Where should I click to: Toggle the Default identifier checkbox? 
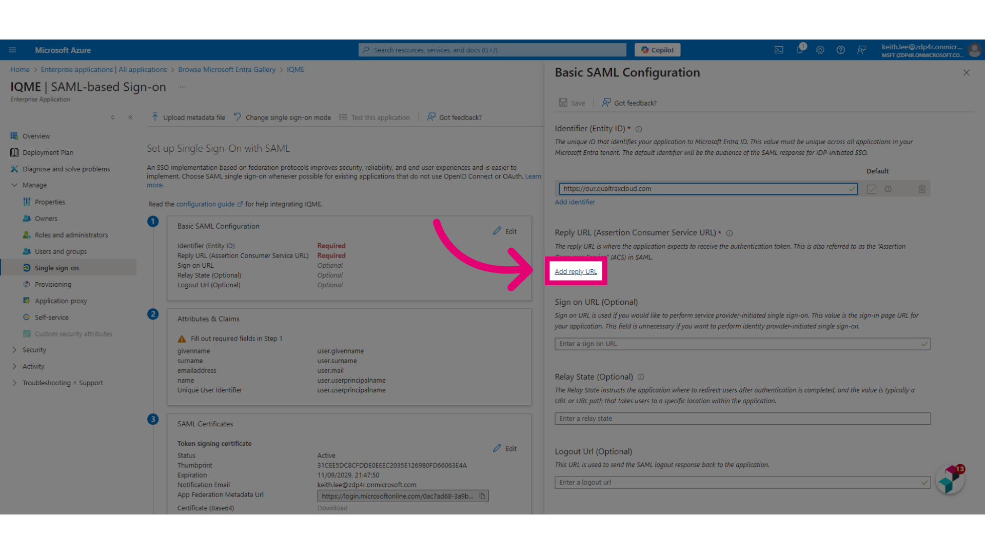[x=872, y=189]
